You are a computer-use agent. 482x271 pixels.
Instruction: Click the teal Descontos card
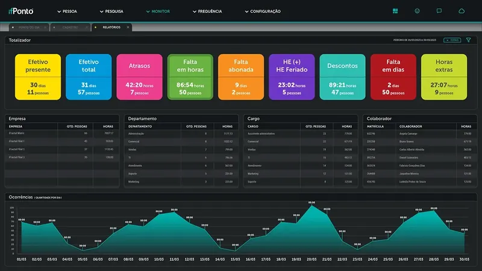click(342, 77)
